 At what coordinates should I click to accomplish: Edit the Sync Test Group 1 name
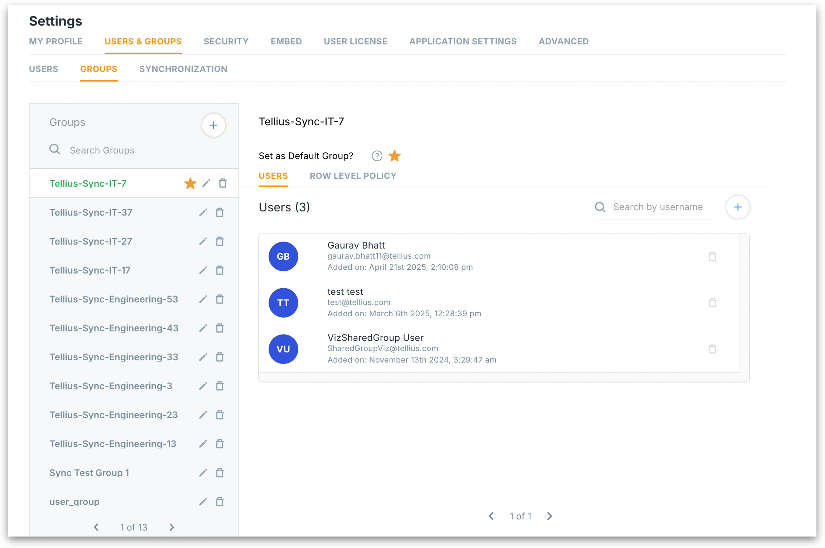pos(203,473)
